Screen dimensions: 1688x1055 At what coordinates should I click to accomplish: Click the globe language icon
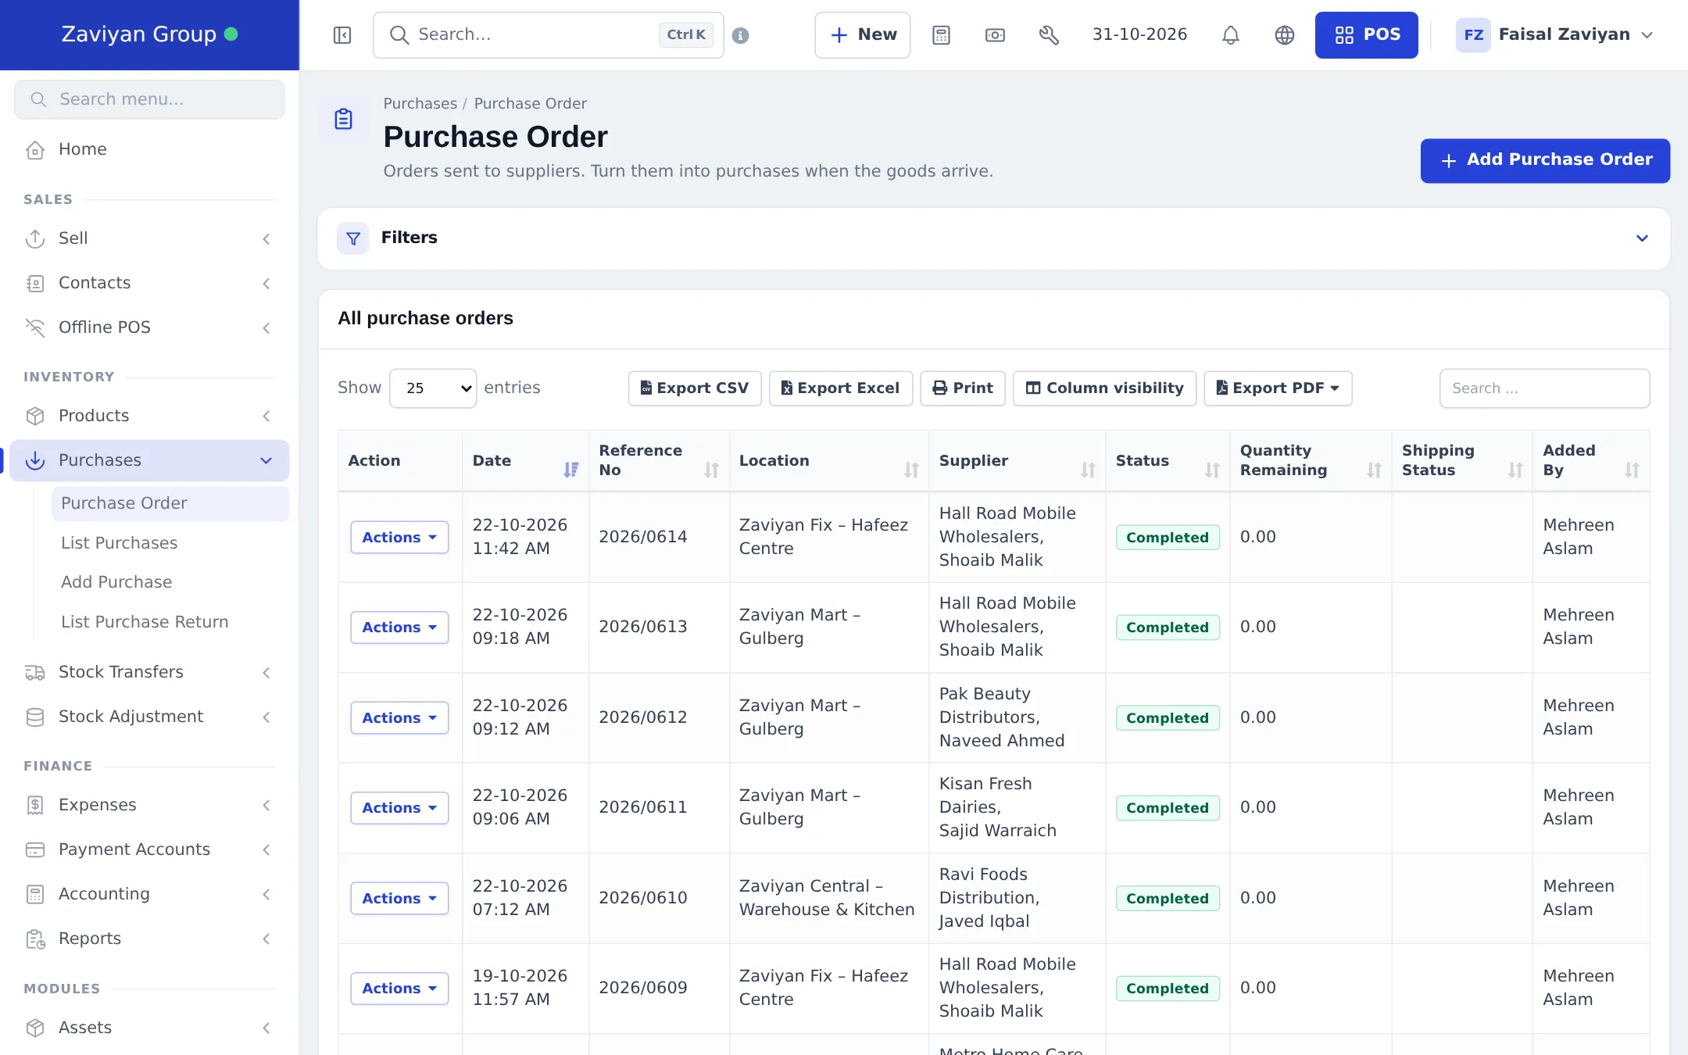(1285, 35)
